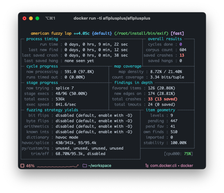
Task: Click the CPU usage sparkline graph
Action: (x=58, y=166)
